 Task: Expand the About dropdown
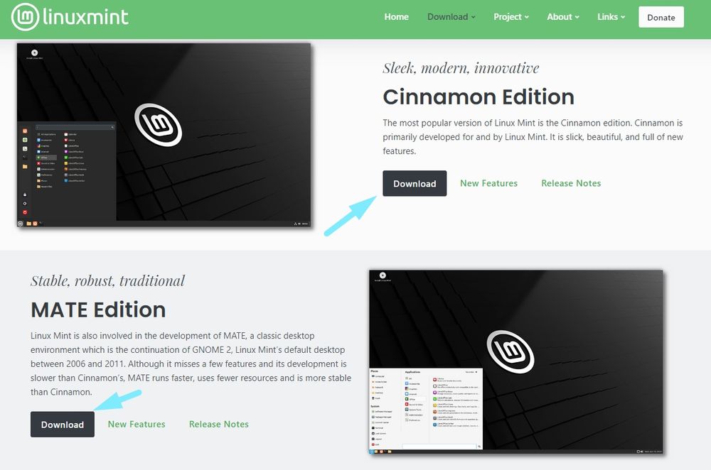tap(562, 16)
